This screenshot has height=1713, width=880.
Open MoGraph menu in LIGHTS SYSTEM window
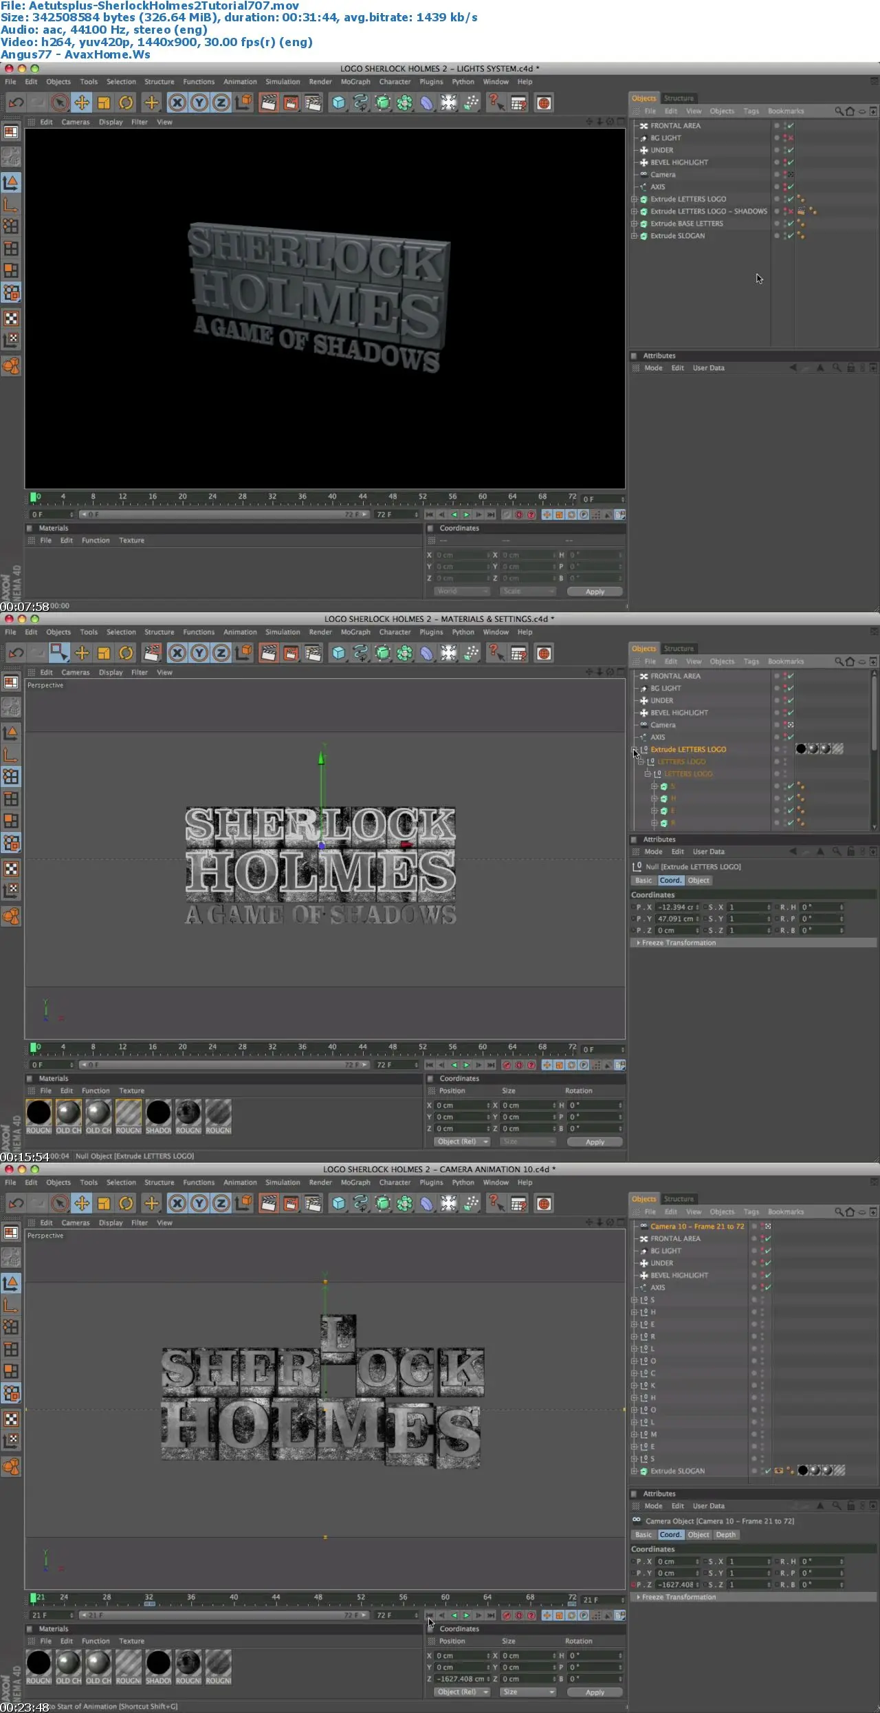coord(355,82)
